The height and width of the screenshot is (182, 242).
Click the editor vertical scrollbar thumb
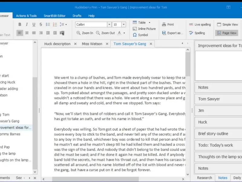tap(188, 64)
